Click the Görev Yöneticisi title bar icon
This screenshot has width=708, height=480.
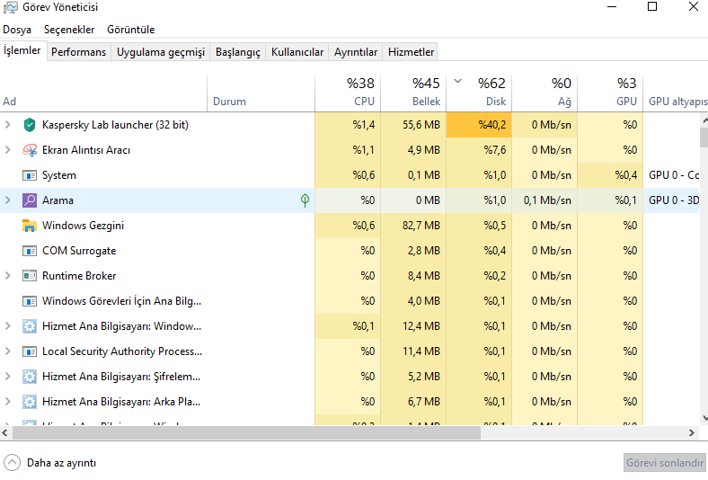11,7
